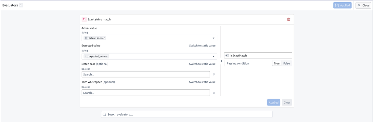Screen dimensions: 373x122
Task: Delete the Exact string match evaluator
Action: (x=289, y=19)
